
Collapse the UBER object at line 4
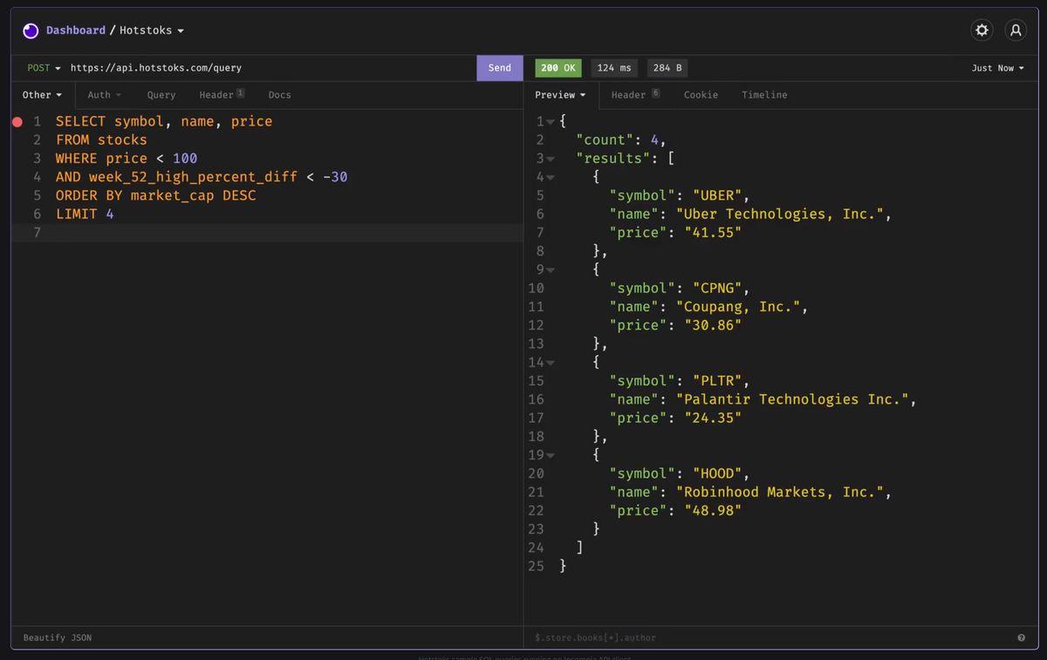point(551,177)
